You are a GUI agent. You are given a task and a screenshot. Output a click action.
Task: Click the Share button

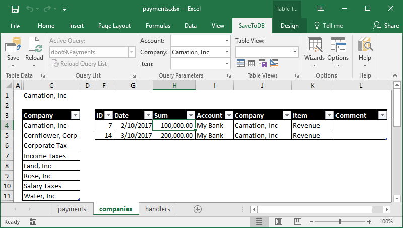pos(386,26)
